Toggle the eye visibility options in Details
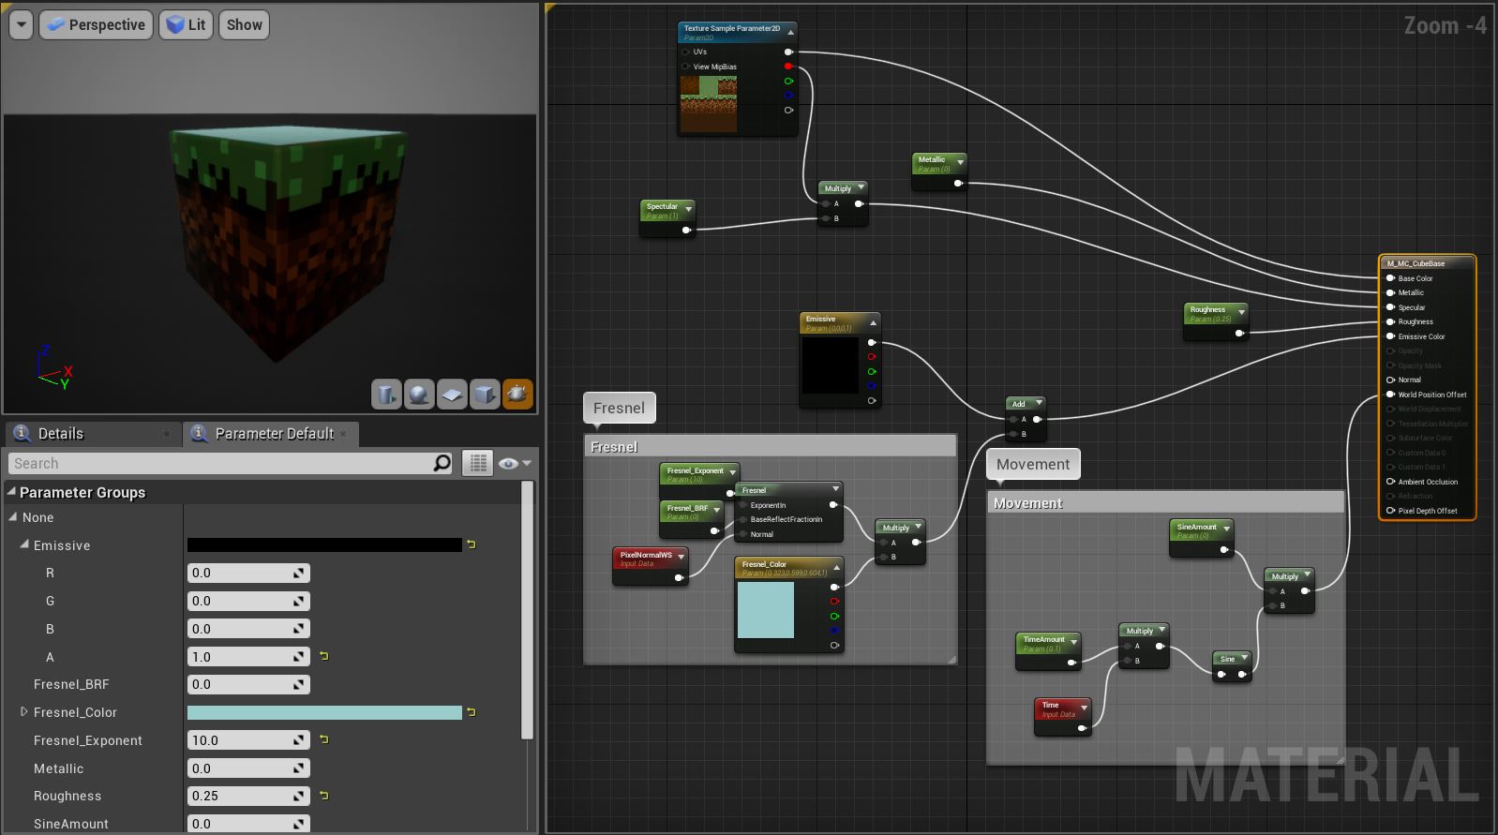The image size is (1498, 835). coord(515,463)
